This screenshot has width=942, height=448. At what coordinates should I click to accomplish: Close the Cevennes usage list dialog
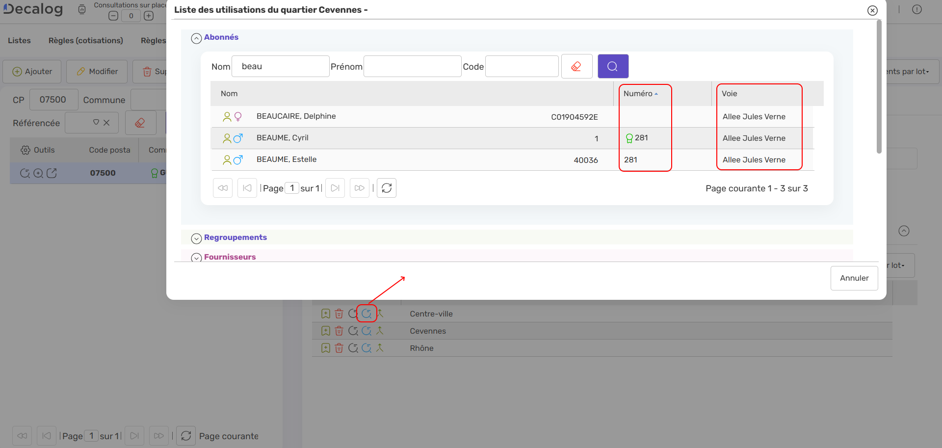point(872,10)
